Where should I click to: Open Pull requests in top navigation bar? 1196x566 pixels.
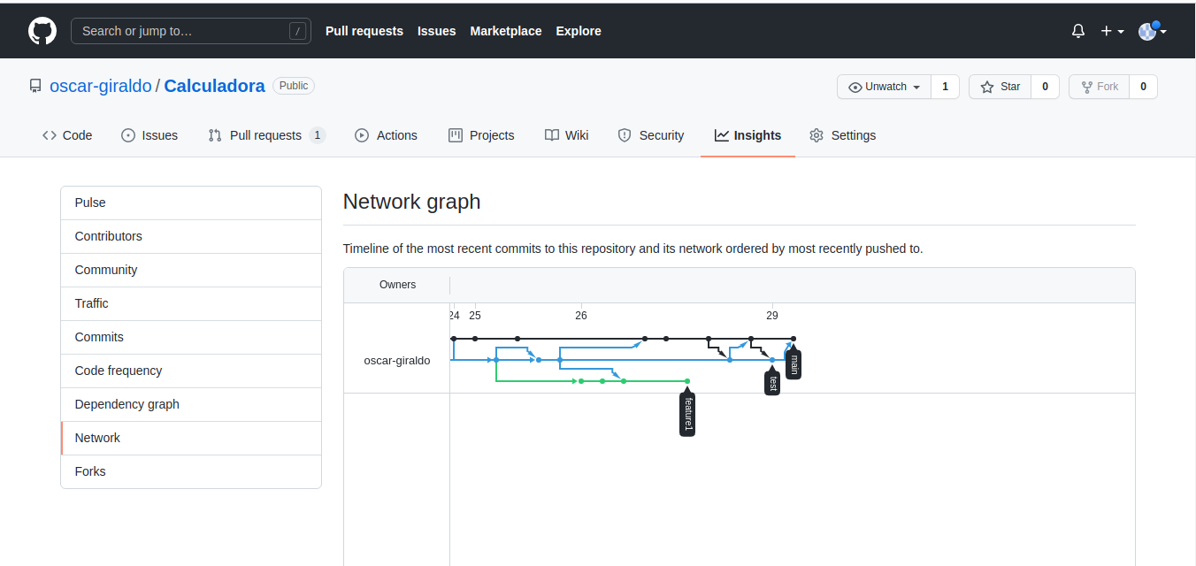pos(364,31)
